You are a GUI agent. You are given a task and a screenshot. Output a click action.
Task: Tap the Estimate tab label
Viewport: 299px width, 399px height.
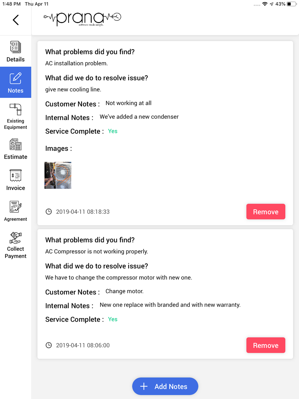[x=16, y=157]
